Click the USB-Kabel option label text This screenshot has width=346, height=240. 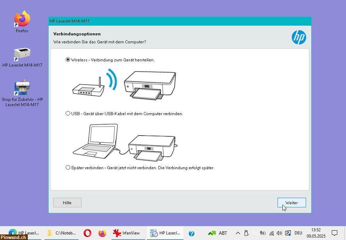[127, 114]
